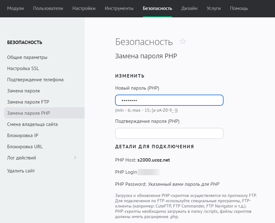Expand the Лог действий submenu arrow
Viewport: 275px width, 223px height.
[x=75, y=158]
